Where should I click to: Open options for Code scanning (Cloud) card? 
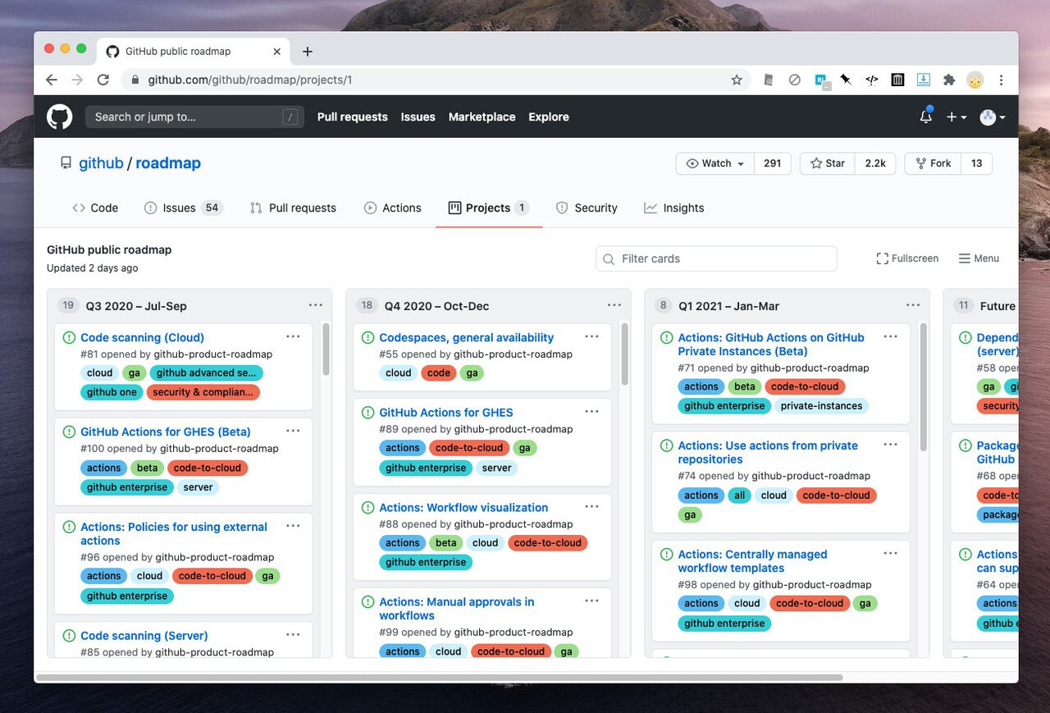(x=293, y=336)
